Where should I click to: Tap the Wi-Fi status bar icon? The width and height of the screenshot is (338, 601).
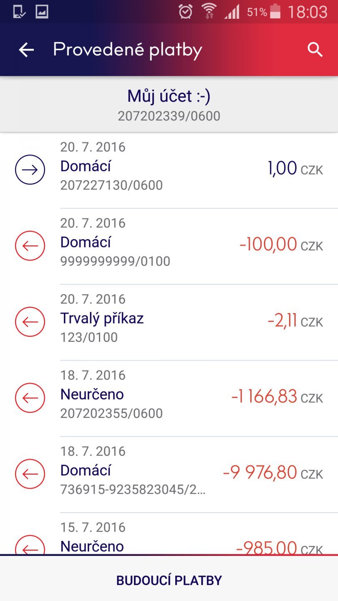point(209,12)
